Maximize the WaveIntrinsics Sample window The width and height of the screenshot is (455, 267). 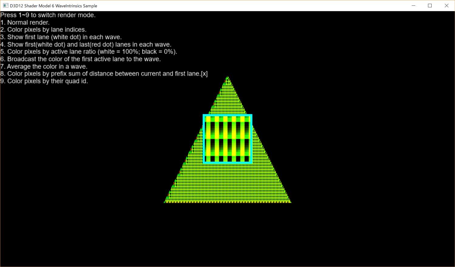(x=430, y=5)
